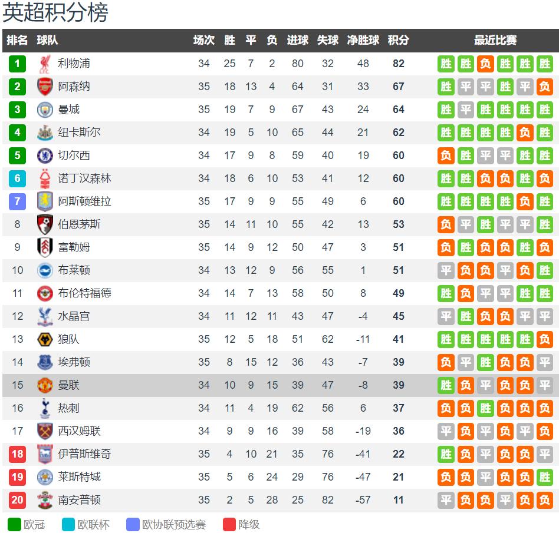Click the Liverpool club crest icon
Screen dimensions: 559x533
click(45, 64)
